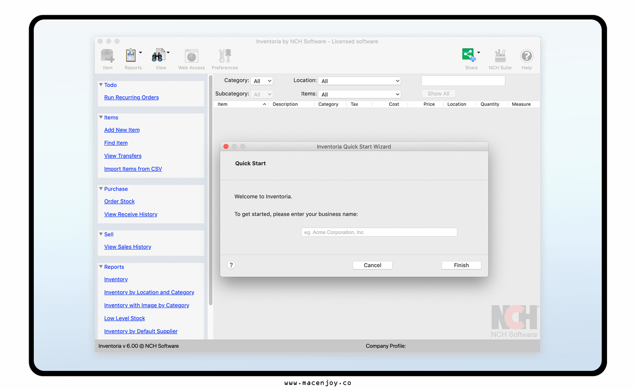Collapse the Todo sidebar section

pyautogui.click(x=101, y=85)
